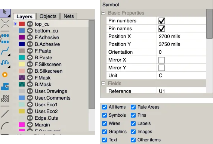Hide the B.Silkscreen layer

[x=30, y=71]
